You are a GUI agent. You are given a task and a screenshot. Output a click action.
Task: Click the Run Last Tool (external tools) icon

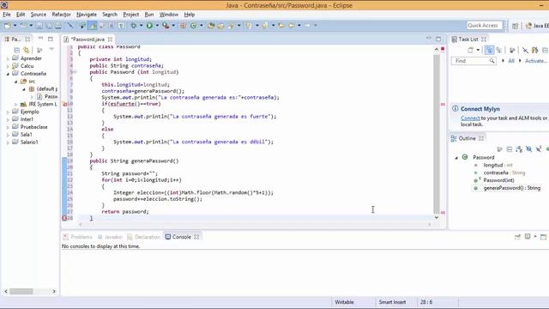pos(166,26)
